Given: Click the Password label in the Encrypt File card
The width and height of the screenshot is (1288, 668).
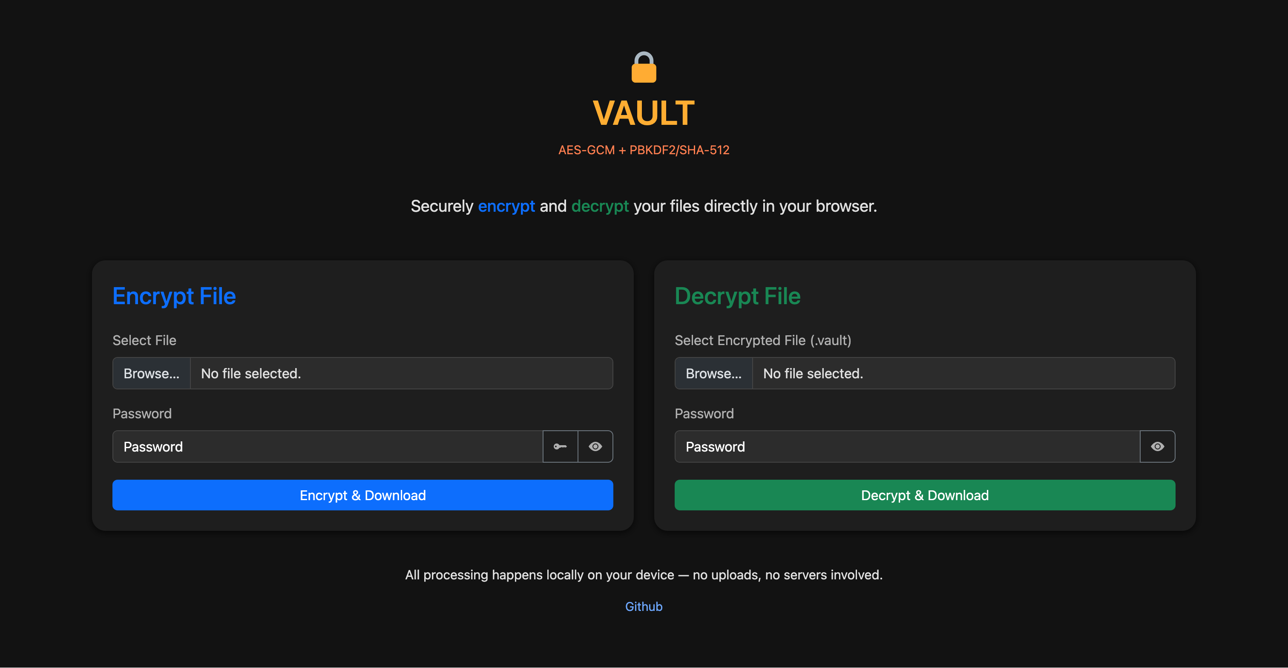Looking at the screenshot, I should point(142,414).
